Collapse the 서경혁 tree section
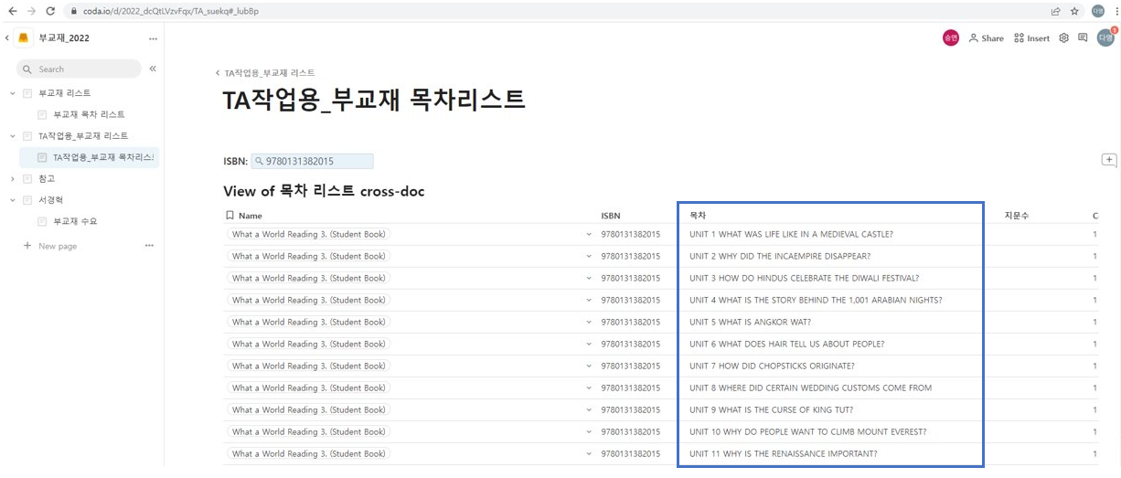This screenshot has width=1121, height=478. tap(13, 200)
